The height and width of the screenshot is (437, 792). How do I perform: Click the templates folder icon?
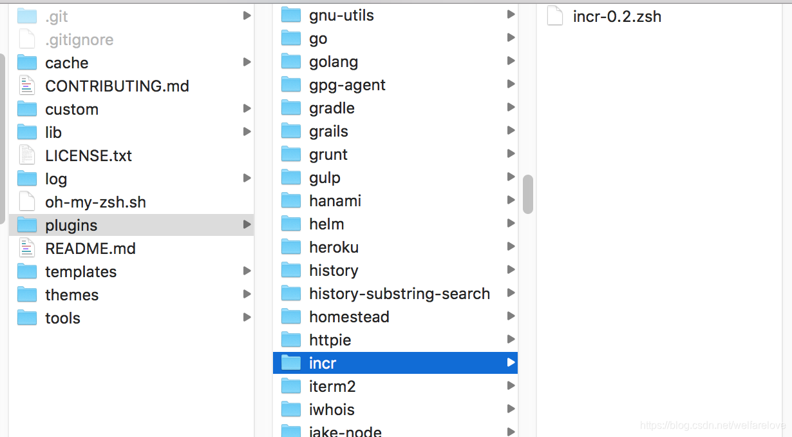pos(27,271)
